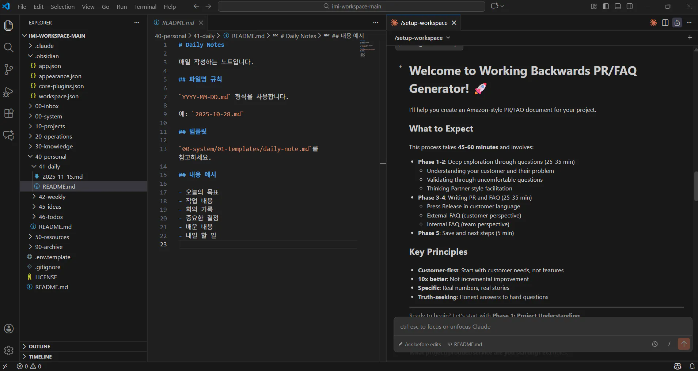Image resolution: width=698 pixels, height=371 pixels.
Task: Open the Explorer view in the activity bar
Action: coord(9,26)
